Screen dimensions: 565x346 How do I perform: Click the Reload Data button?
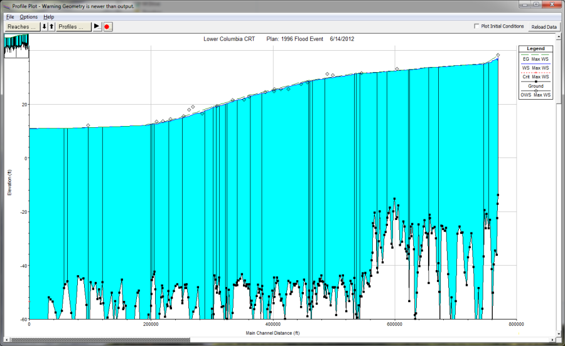544,27
